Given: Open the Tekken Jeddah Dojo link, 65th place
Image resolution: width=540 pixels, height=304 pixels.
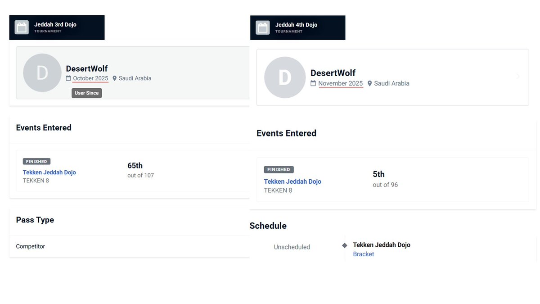Looking at the screenshot, I should (49, 172).
